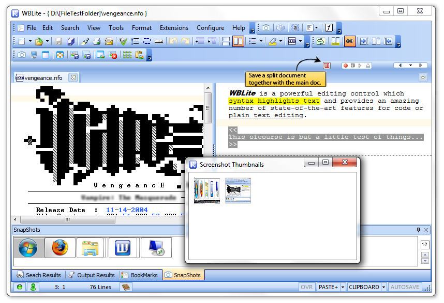Select the Firefox snapshot thumbnail

[x=60, y=248]
